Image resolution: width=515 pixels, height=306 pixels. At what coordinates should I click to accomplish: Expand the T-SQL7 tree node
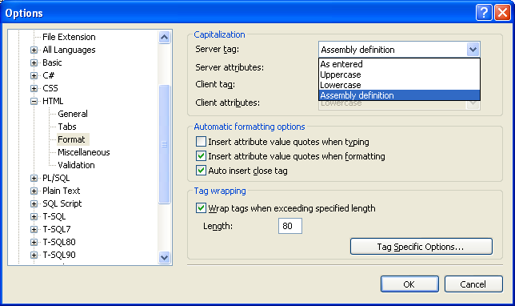(x=34, y=230)
